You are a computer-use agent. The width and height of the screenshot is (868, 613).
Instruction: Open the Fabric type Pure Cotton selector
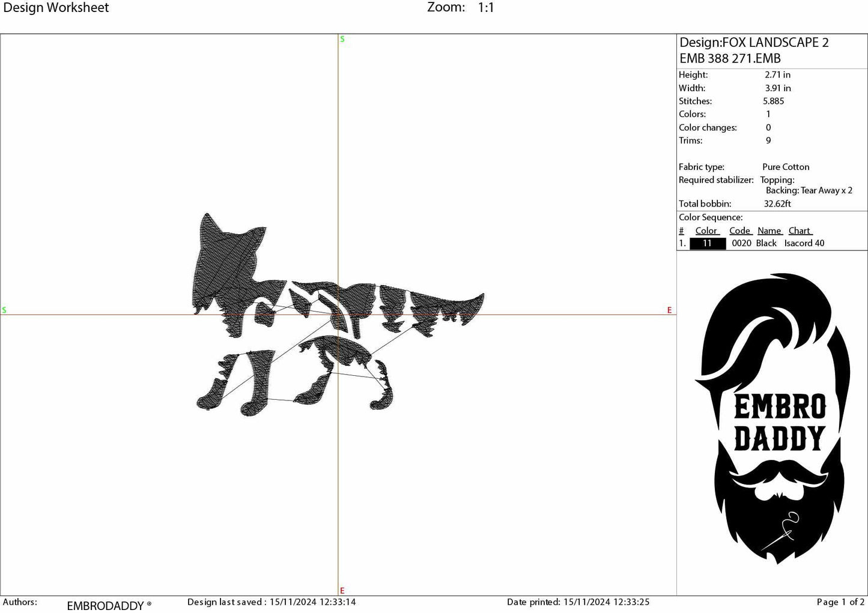point(785,167)
